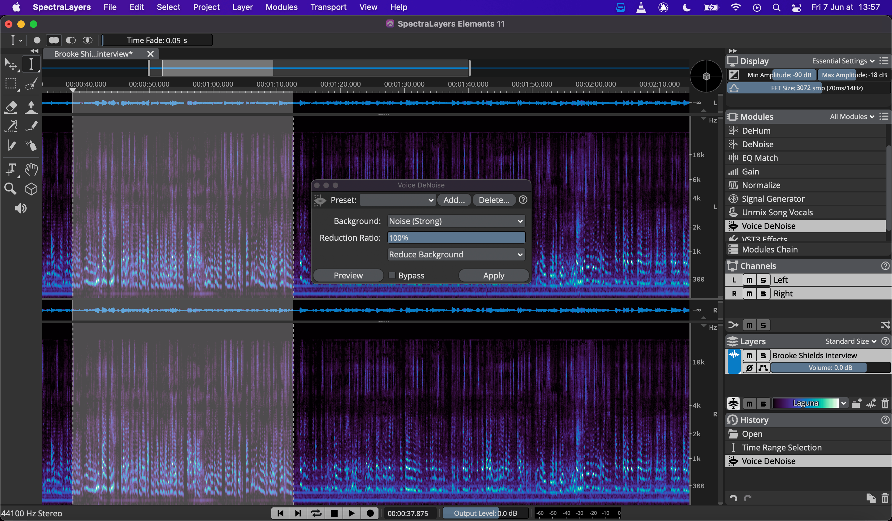Click the FFT Size 3072 smp field

tap(808, 88)
